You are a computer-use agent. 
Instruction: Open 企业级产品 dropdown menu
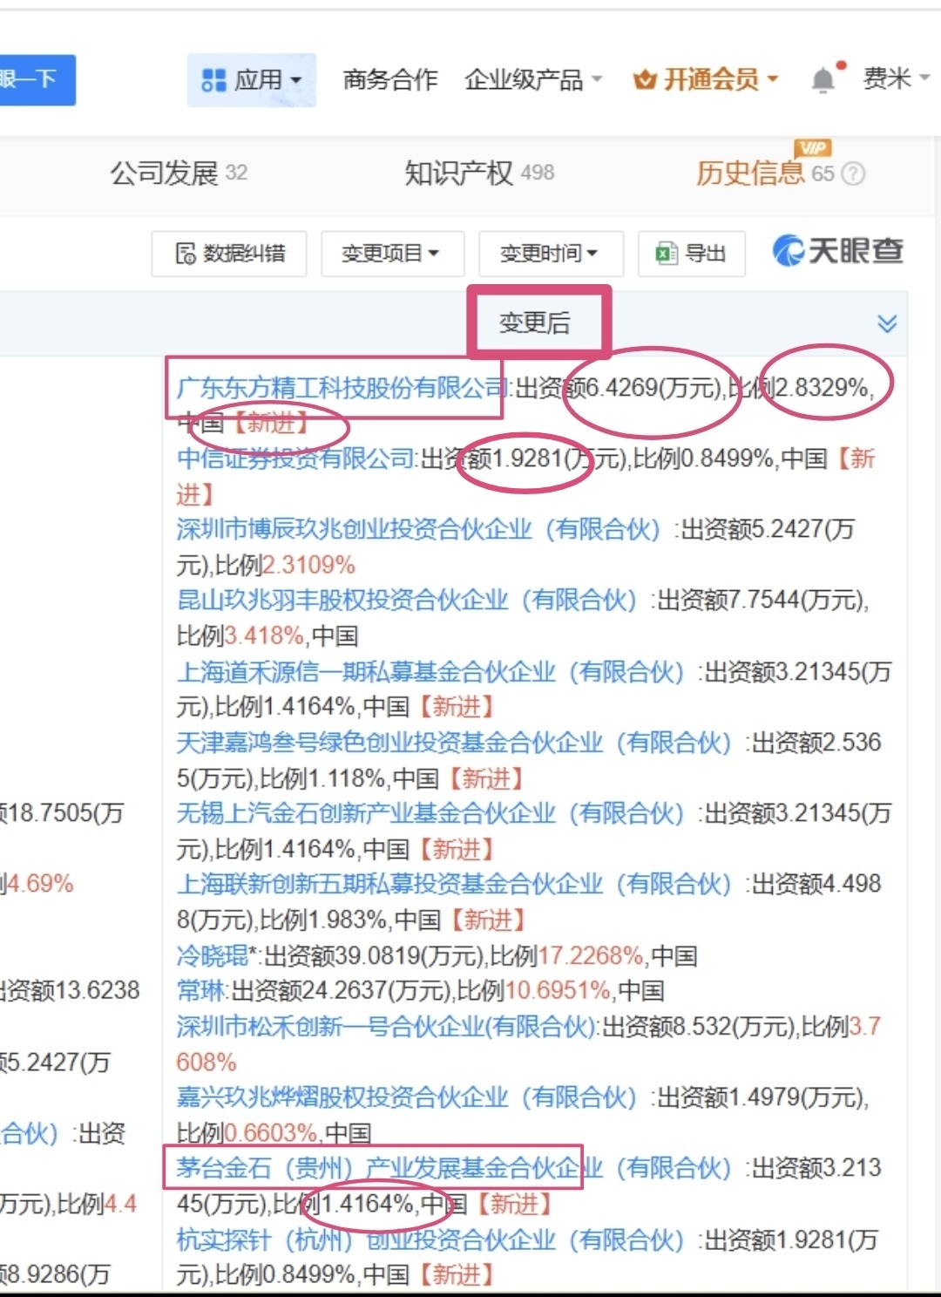click(533, 80)
